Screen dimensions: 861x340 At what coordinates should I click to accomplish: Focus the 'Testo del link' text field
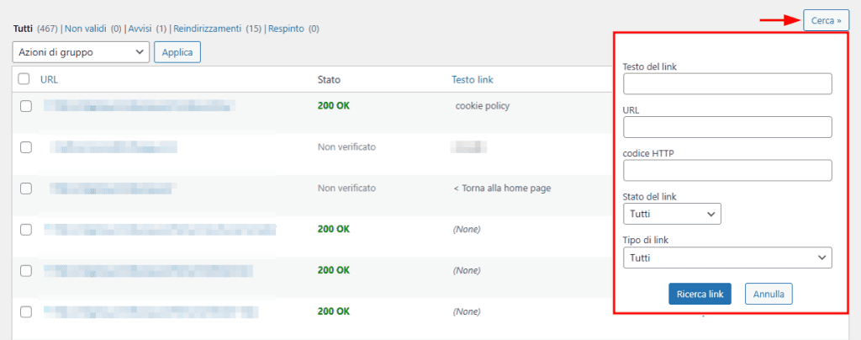[x=727, y=83]
